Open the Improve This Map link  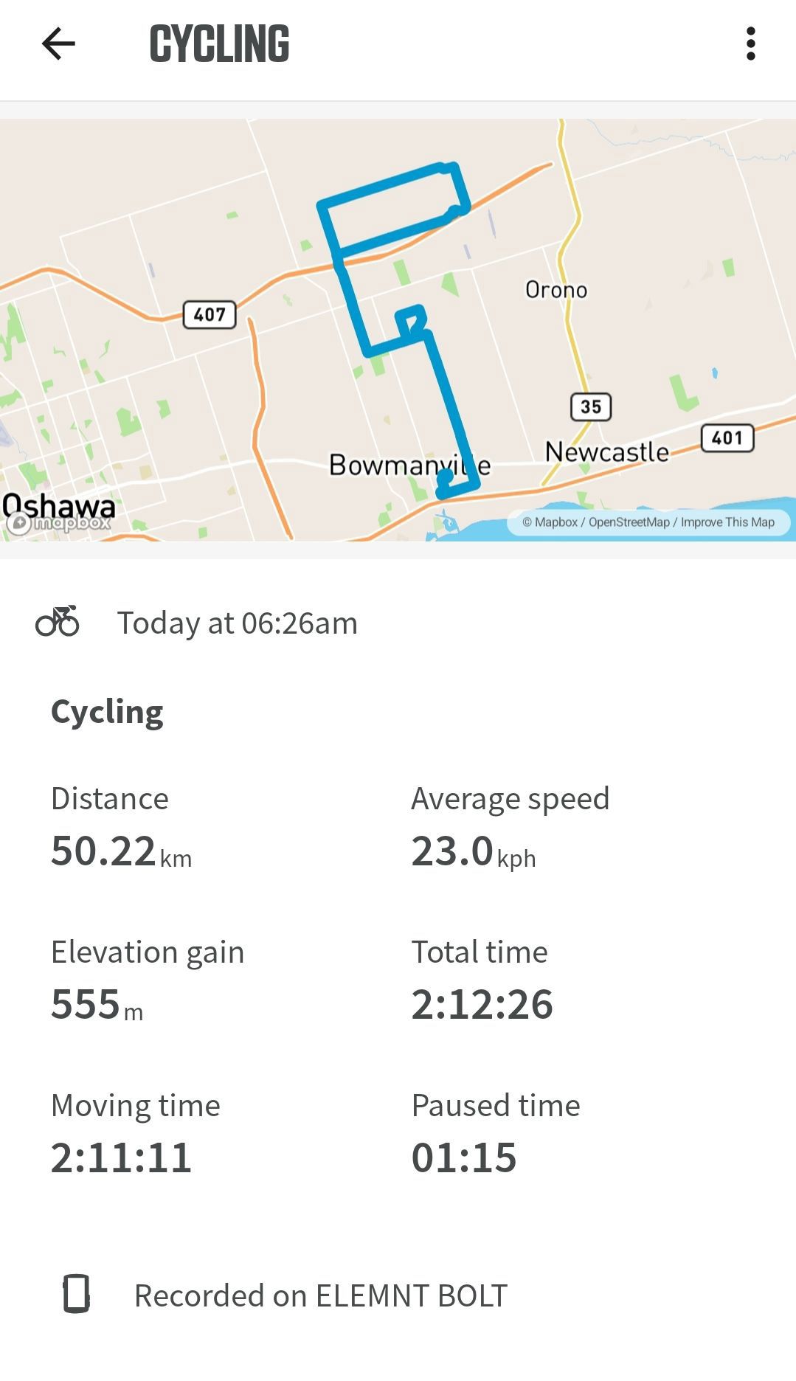pos(727,522)
